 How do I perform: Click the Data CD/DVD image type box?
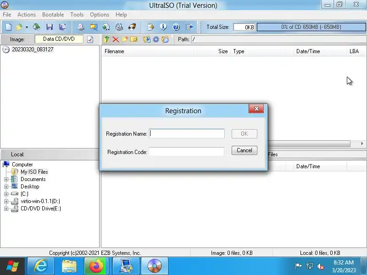[59, 39]
